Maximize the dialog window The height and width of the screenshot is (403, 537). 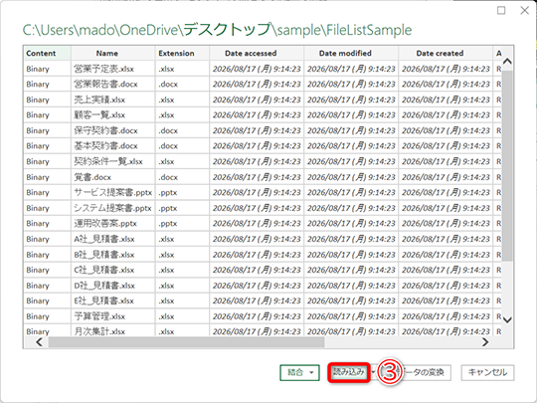click(x=501, y=10)
